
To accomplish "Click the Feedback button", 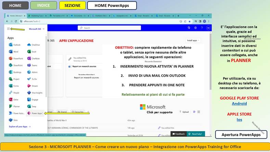I will point(179,134).
